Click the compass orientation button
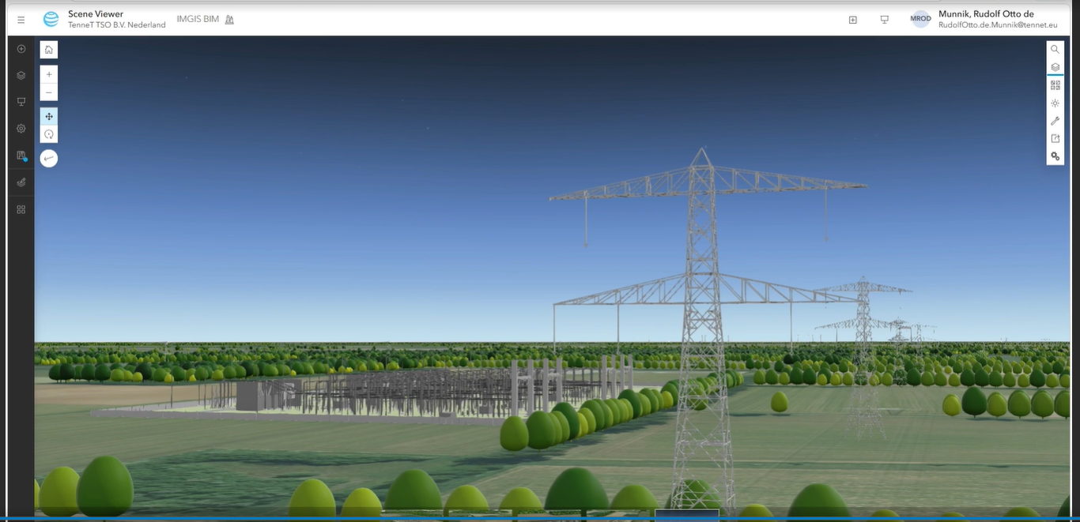The image size is (1080, 522). coord(49,159)
